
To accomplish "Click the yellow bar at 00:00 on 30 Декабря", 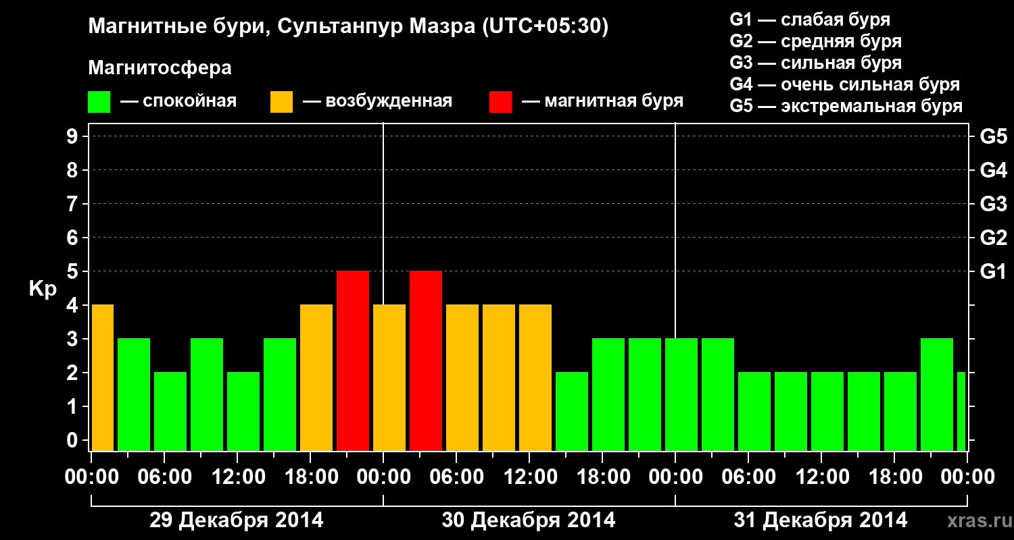I will tap(389, 378).
